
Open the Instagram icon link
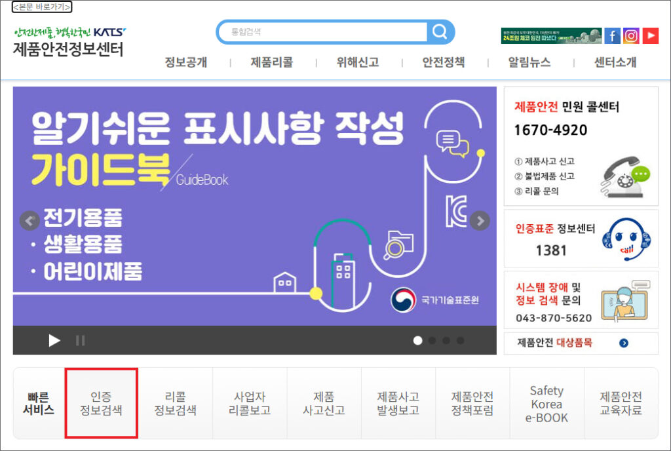(x=631, y=36)
